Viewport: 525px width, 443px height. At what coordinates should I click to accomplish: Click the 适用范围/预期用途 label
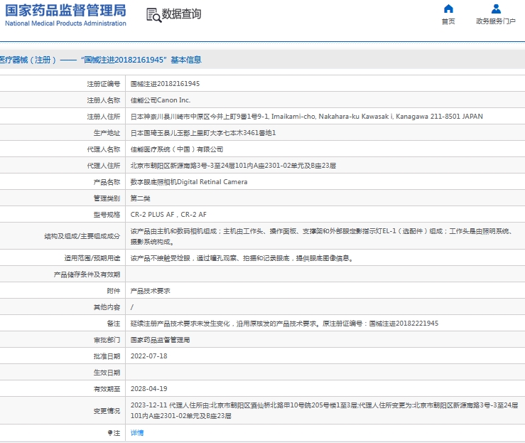coord(92,258)
